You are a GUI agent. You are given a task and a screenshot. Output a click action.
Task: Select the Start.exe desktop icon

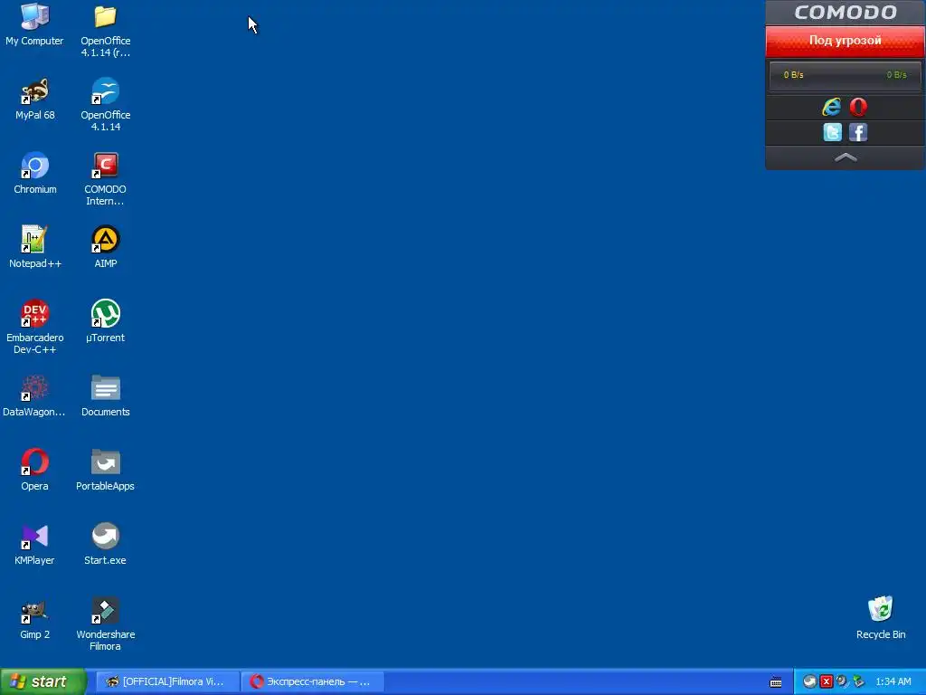click(x=105, y=544)
